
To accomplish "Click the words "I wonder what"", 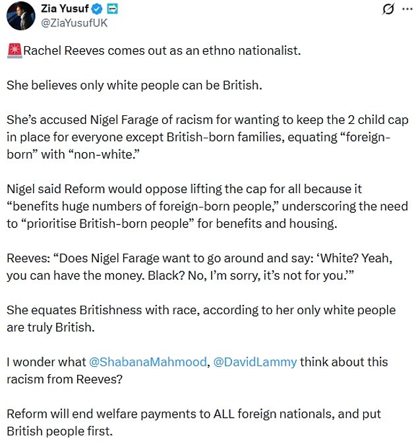I will click(45, 362).
